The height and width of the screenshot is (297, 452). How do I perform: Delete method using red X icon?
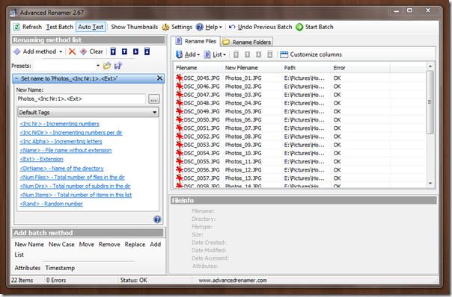(x=72, y=51)
